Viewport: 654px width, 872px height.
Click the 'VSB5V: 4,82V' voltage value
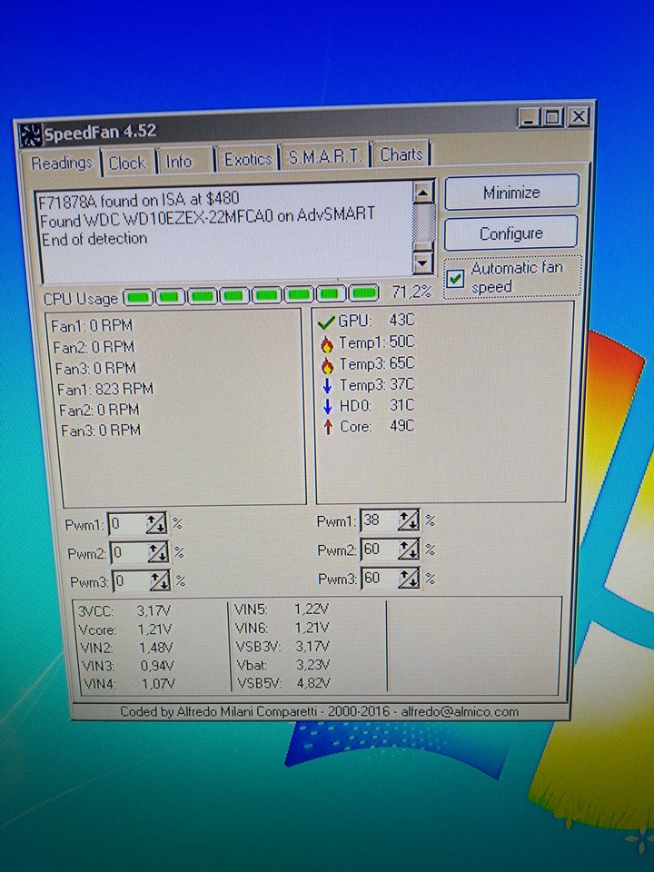283,683
